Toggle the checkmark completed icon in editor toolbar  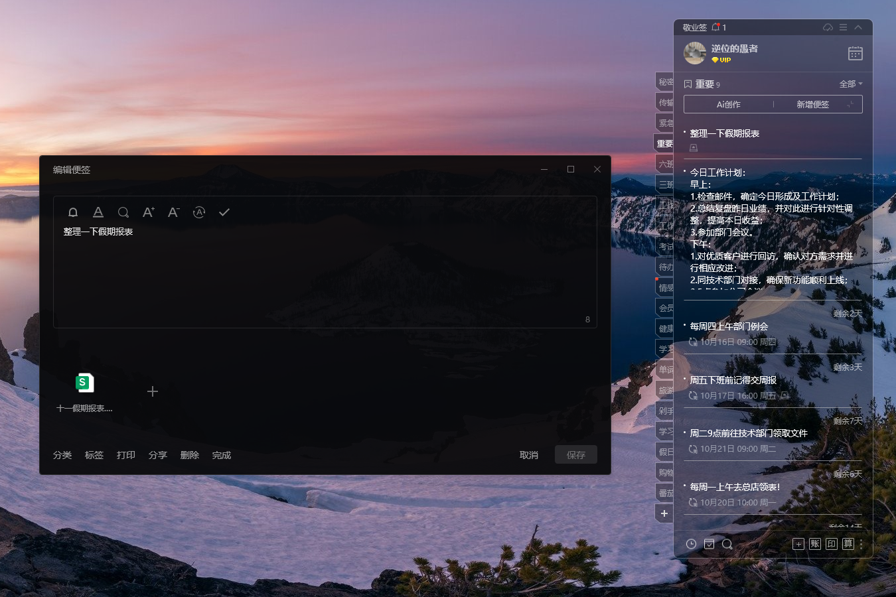pos(224,212)
